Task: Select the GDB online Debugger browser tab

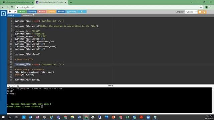Action: click(51, 2)
